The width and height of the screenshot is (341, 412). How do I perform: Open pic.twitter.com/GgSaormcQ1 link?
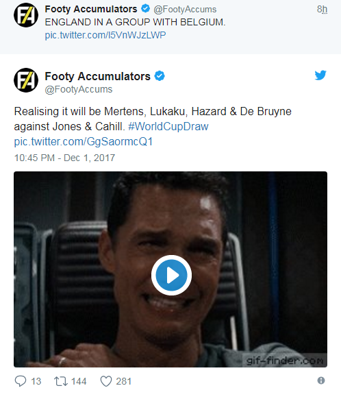84,142
